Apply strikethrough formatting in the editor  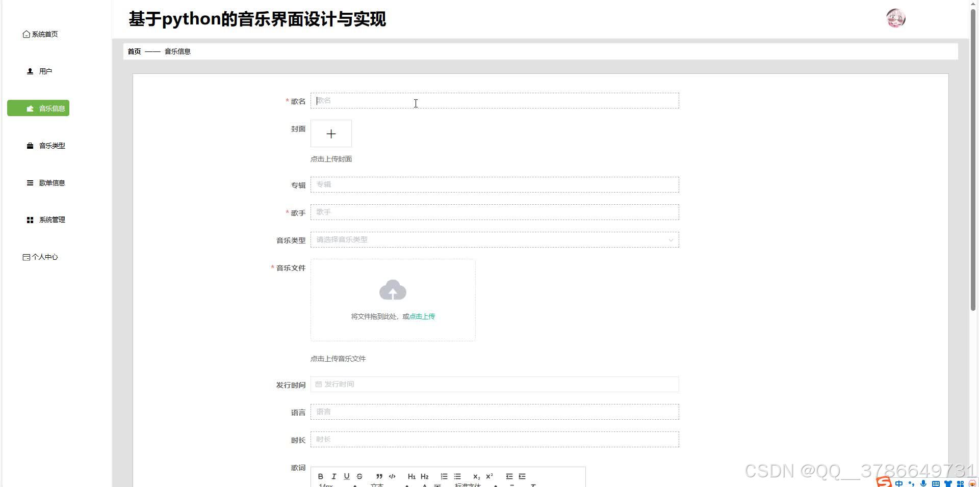tap(359, 476)
